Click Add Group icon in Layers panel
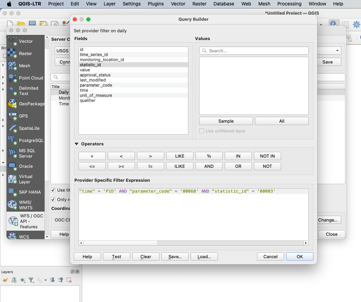The width and height of the screenshot is (361, 302). (14, 280)
